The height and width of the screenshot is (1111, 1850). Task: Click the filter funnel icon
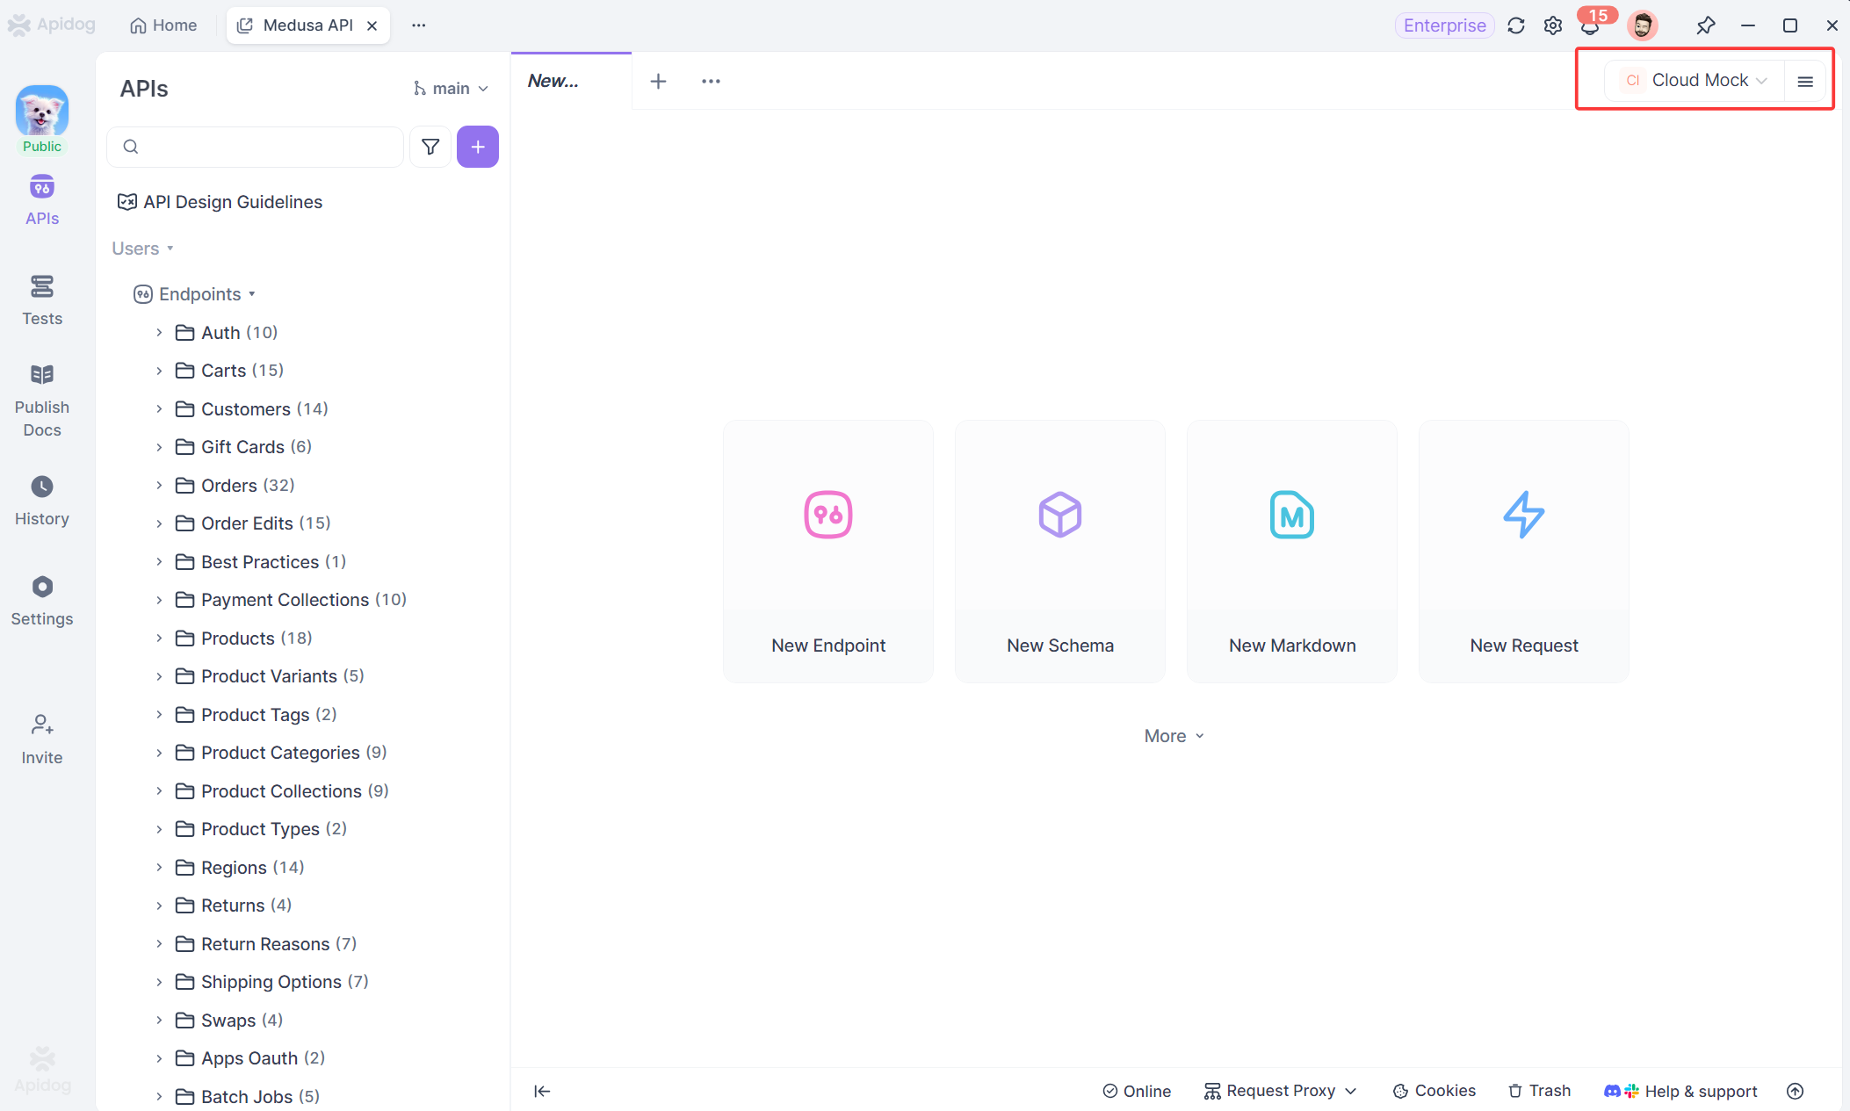430,147
